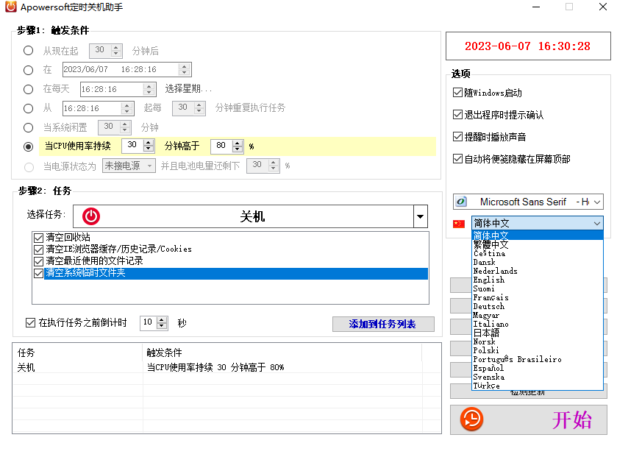
Task: Click the orange clock icon on 开始 button
Action: (471, 419)
